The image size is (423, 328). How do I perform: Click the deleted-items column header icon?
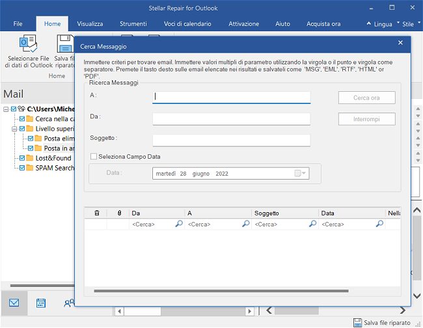(97, 213)
